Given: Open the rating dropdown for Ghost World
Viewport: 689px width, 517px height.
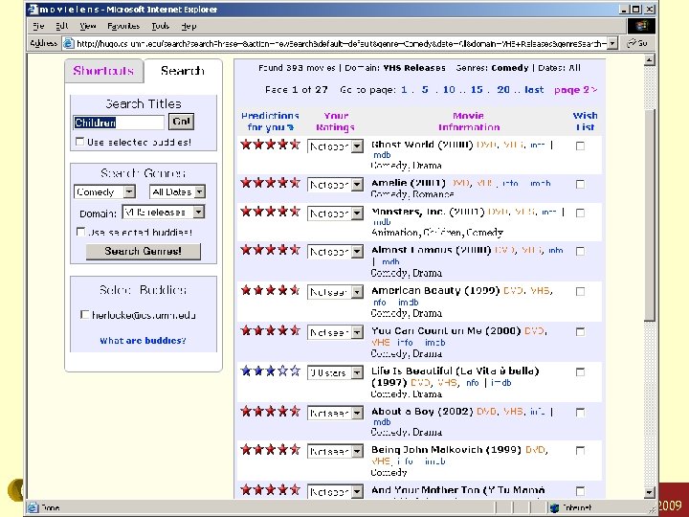Looking at the screenshot, I should (335, 146).
